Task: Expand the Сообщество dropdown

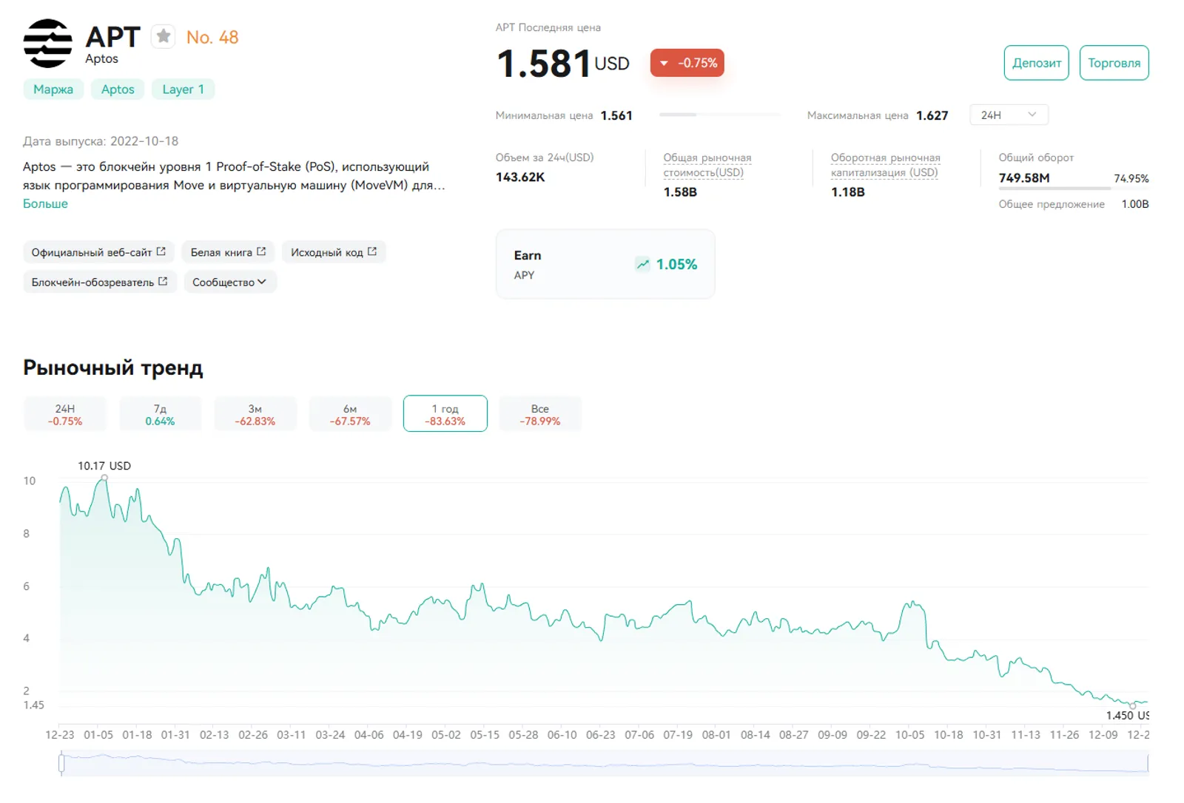Action: pos(230,282)
